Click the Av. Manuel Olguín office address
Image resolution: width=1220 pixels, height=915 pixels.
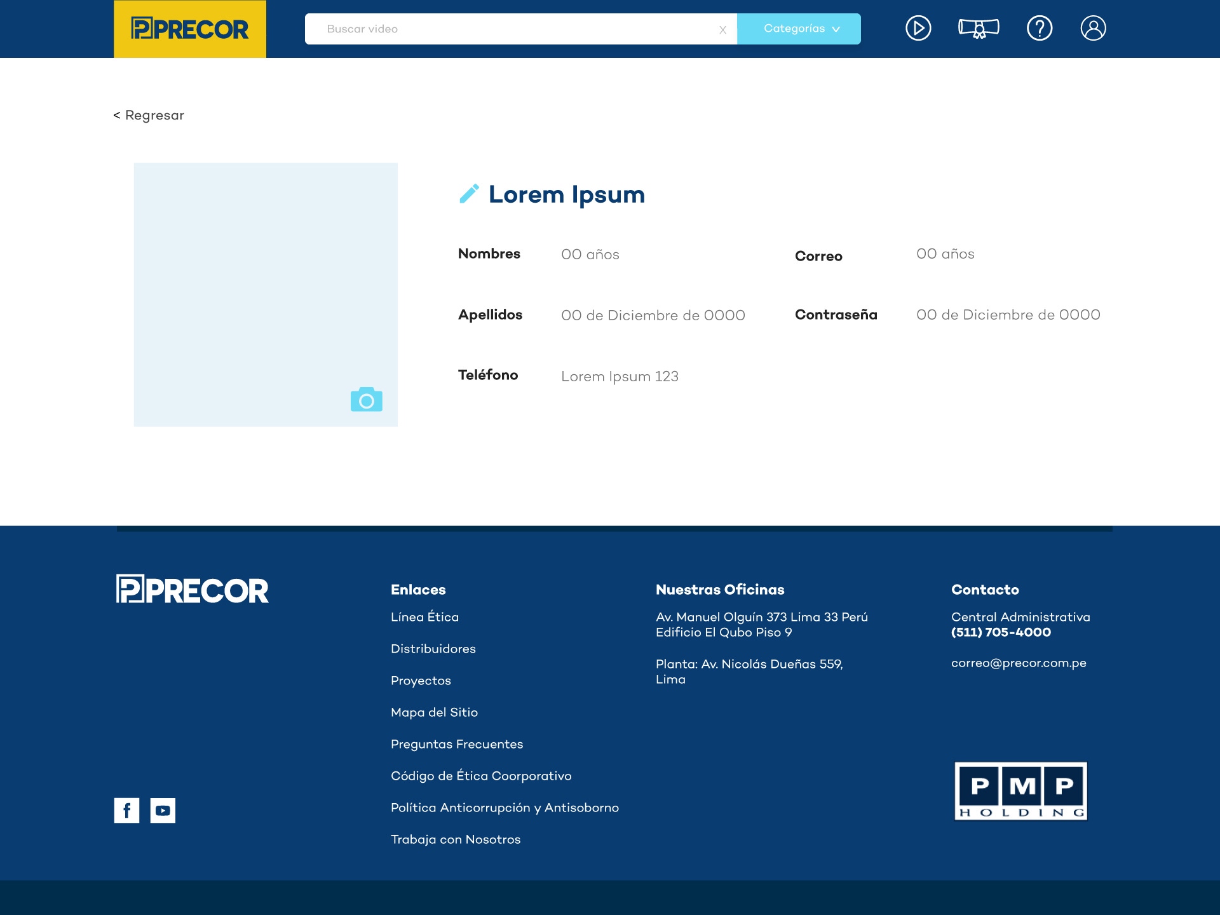point(762,625)
